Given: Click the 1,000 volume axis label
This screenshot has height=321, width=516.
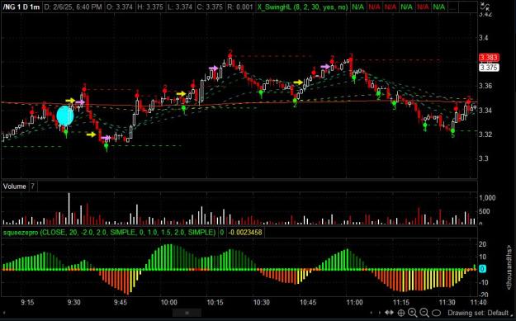Looking at the screenshot, I should [487, 198].
